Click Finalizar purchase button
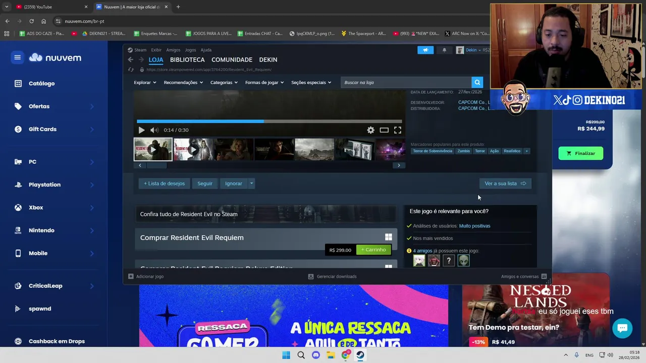Image resolution: width=646 pixels, height=363 pixels. pyautogui.click(x=580, y=153)
